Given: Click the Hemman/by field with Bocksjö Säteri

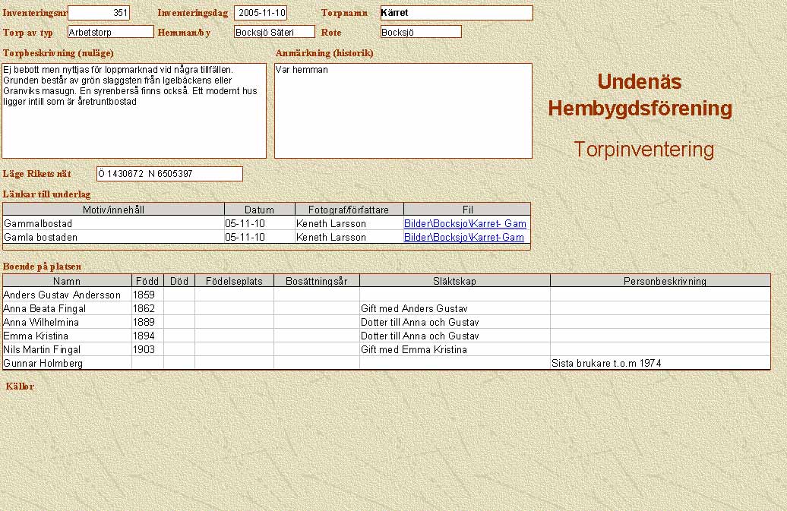Looking at the screenshot, I should coord(274,32).
